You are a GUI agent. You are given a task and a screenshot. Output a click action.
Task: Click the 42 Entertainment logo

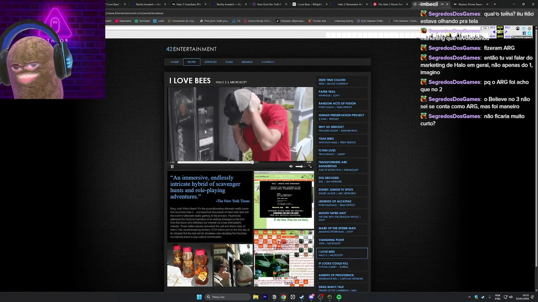pyautogui.click(x=191, y=49)
